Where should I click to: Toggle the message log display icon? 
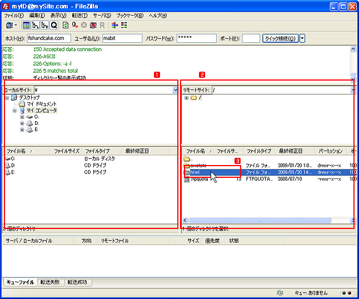coord(26,25)
